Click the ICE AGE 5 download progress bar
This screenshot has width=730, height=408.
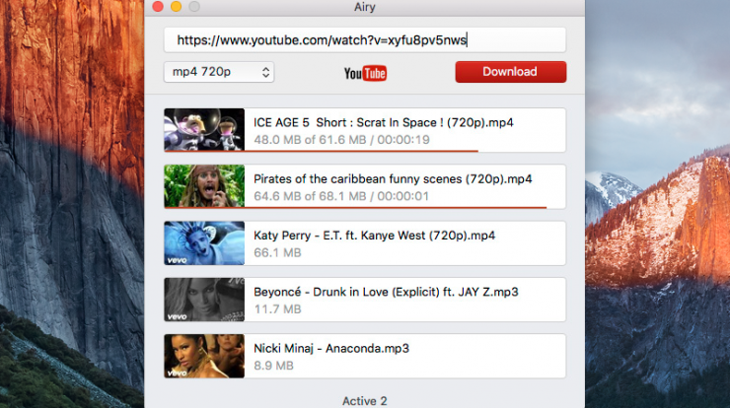321,151
